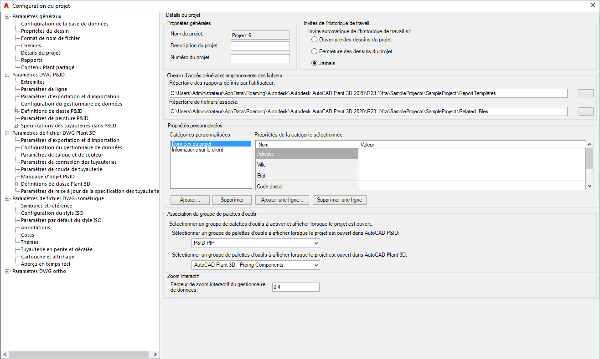The image size is (600, 359).
Task: Open 'Configuration du style ISO' item
Action: 52,213
